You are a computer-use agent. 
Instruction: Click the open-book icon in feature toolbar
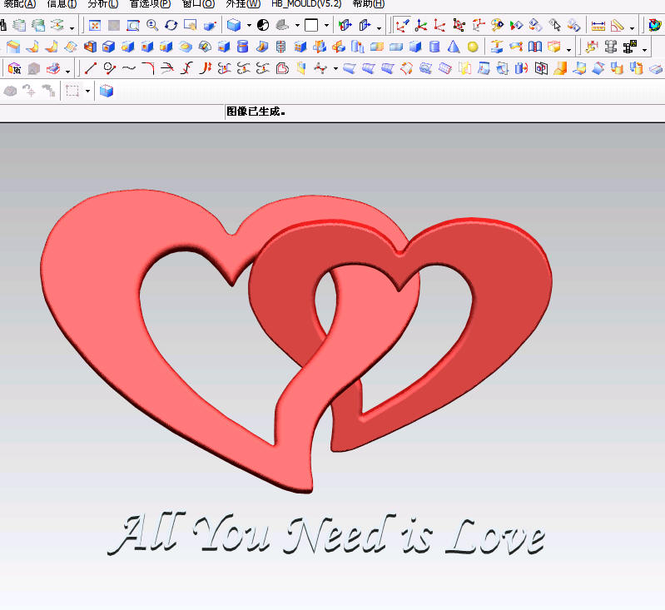point(535,47)
